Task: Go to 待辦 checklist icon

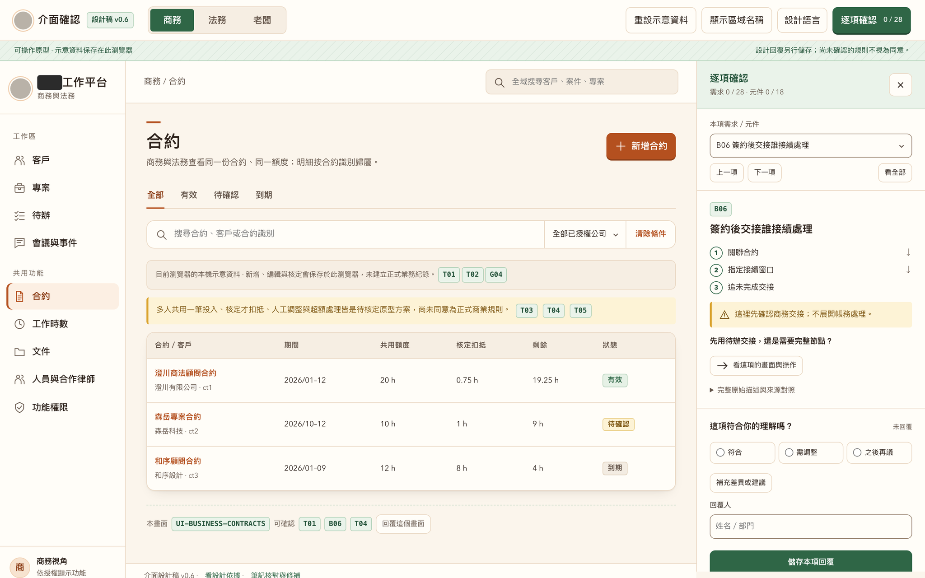Action: (19, 215)
